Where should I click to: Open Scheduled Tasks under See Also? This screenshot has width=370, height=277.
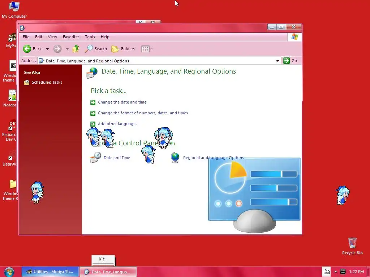47,82
